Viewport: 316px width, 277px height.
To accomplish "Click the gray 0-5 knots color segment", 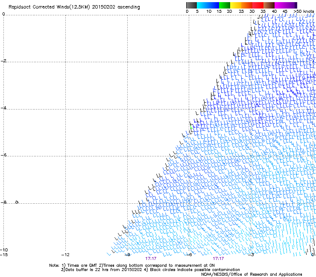I will click(191, 5).
